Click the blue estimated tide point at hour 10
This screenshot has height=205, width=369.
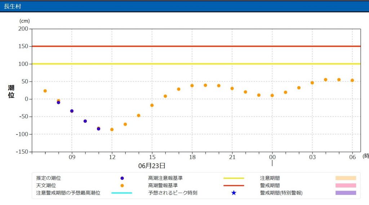pyautogui.click(x=85, y=121)
